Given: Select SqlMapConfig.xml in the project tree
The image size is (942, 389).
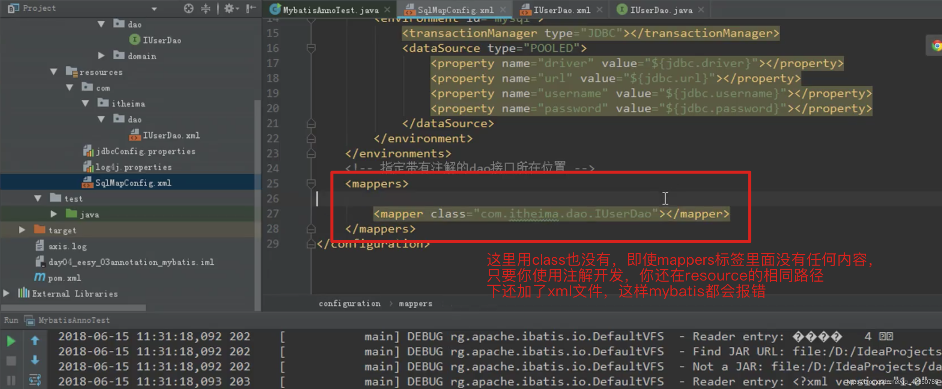Looking at the screenshot, I should tap(133, 183).
